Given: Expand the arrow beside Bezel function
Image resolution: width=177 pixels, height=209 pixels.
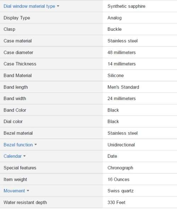Looking at the screenshot, I should (x=36, y=145).
